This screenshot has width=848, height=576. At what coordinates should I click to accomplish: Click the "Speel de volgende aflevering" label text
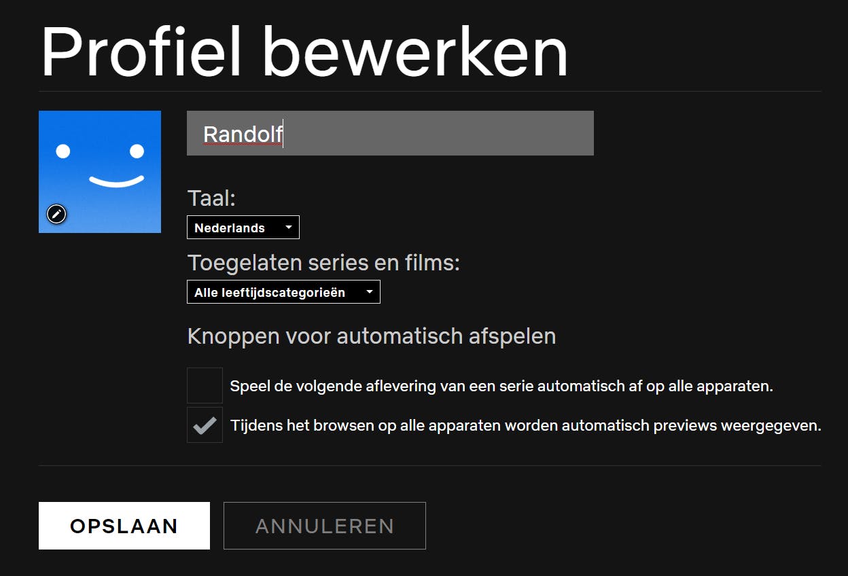point(501,386)
